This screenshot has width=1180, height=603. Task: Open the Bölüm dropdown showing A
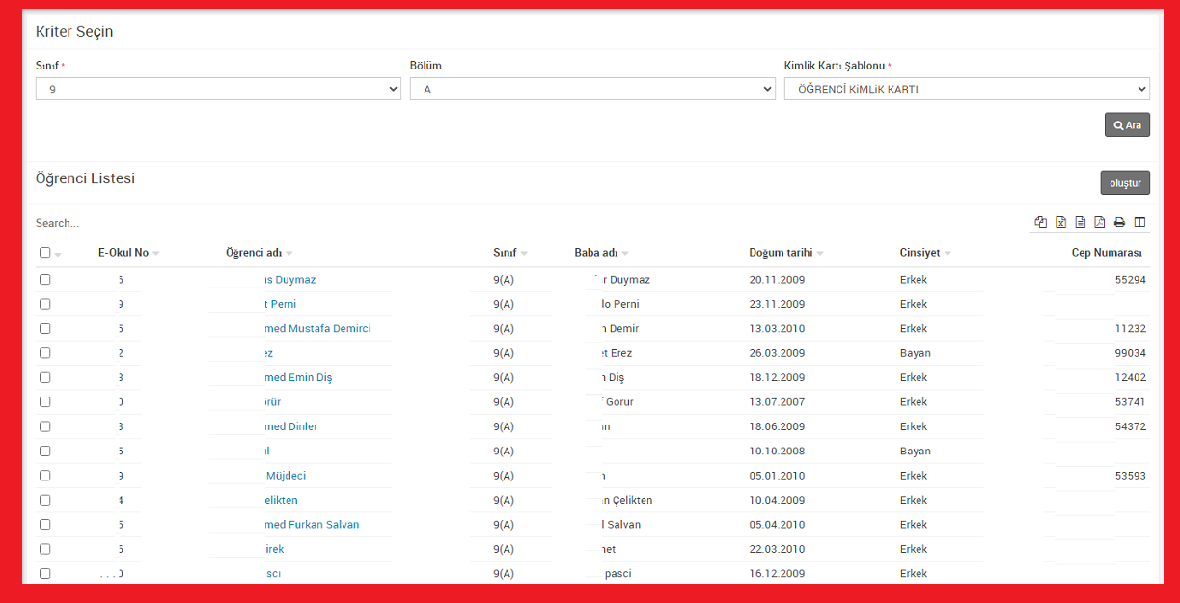point(592,89)
